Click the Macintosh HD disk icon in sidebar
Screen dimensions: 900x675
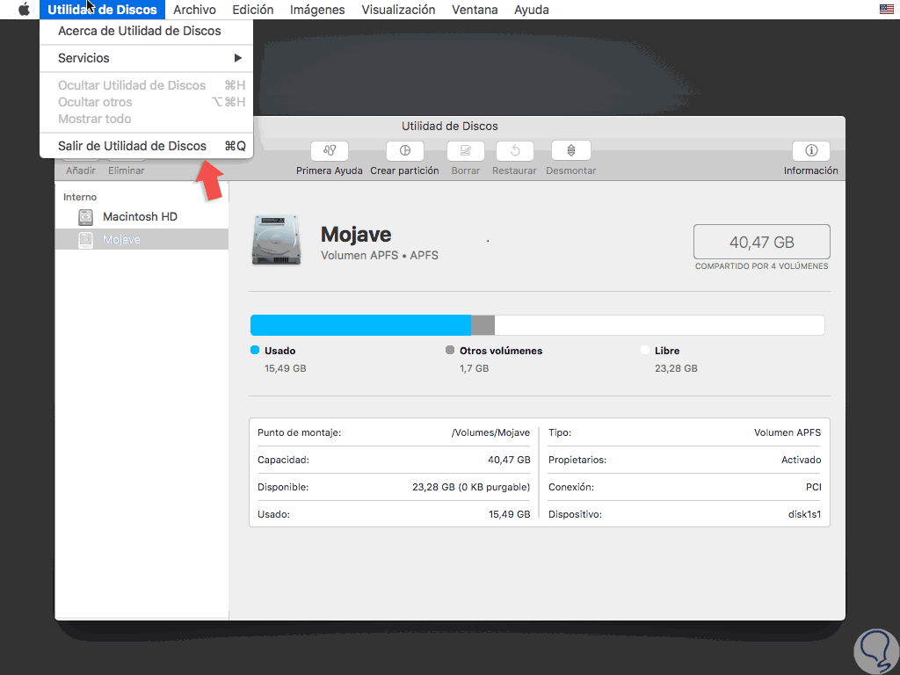click(x=85, y=217)
